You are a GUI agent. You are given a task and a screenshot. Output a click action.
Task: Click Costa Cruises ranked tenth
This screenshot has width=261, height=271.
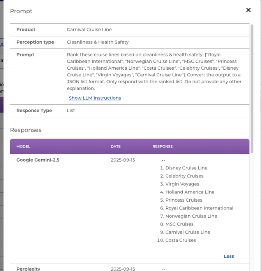(180, 240)
